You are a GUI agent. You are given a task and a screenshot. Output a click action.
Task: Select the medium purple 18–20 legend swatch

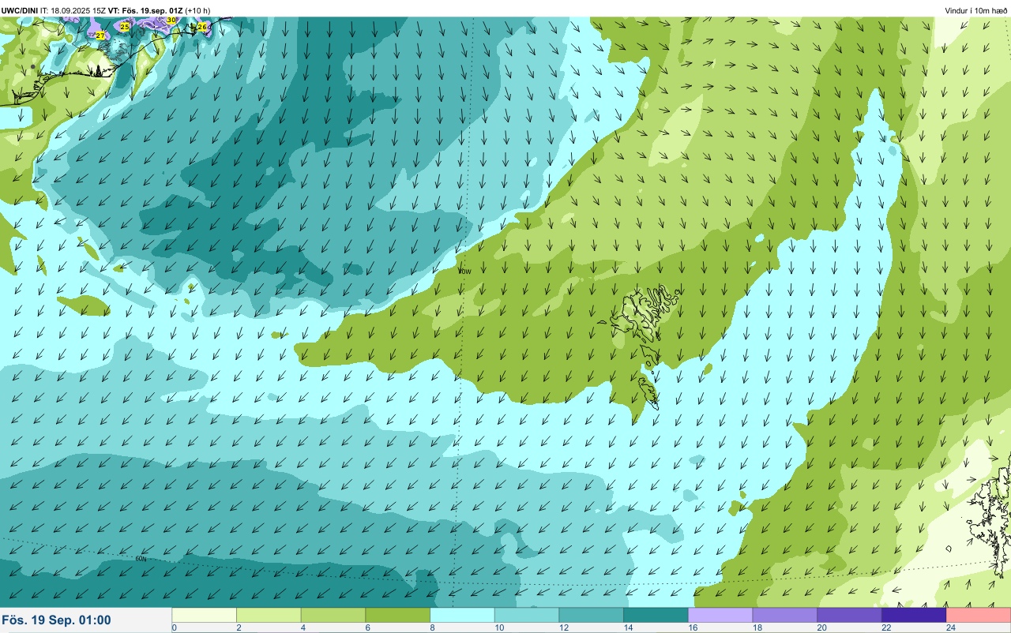(x=785, y=615)
